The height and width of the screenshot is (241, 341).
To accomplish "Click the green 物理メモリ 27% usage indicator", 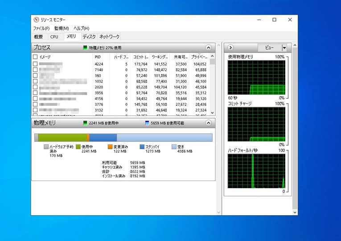I will tap(85, 48).
